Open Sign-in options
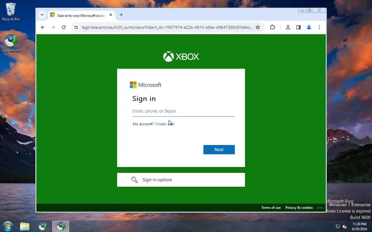This screenshot has height=232, width=372. (181, 180)
